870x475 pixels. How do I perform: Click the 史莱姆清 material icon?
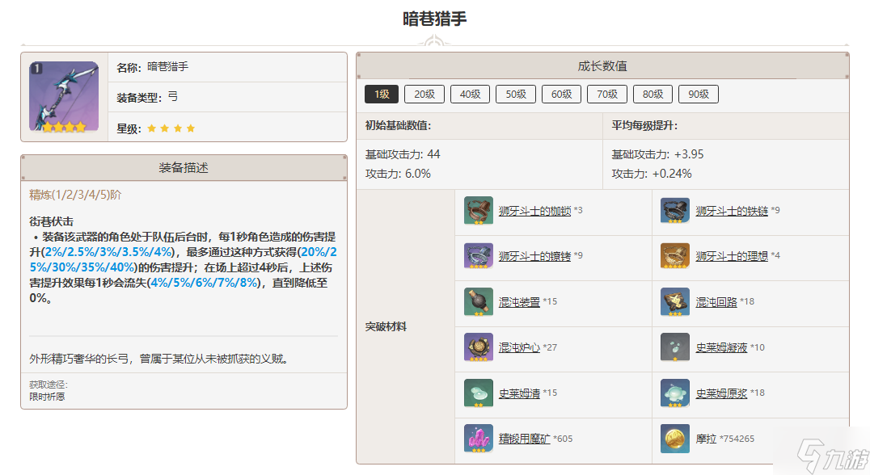(479, 393)
